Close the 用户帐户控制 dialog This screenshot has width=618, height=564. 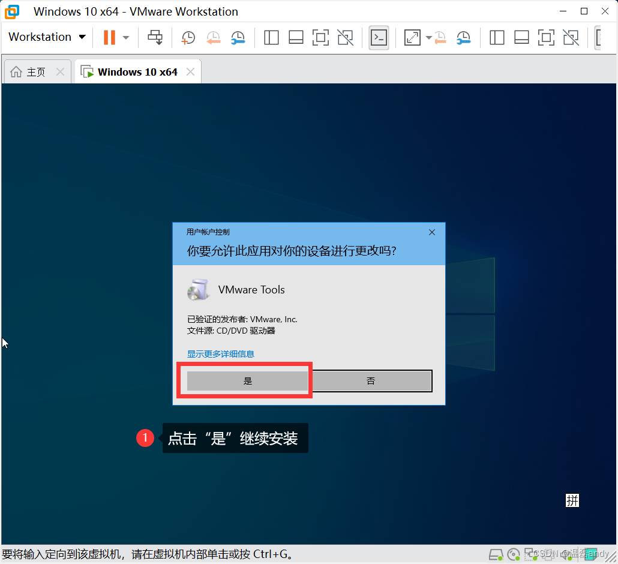click(x=432, y=232)
